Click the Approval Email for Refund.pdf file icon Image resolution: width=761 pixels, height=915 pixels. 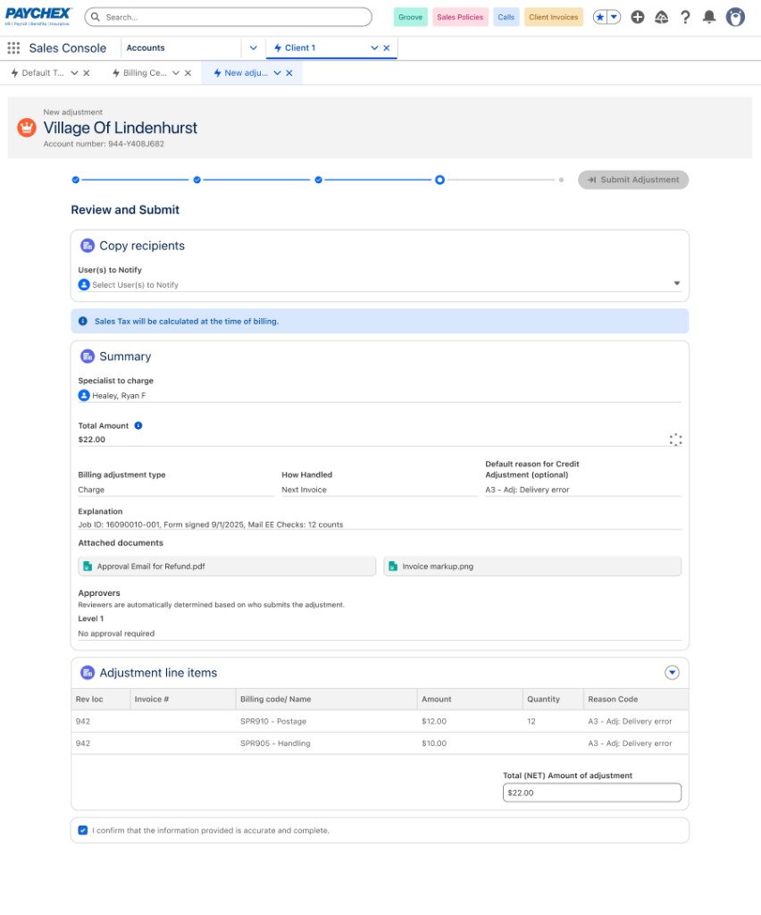88,566
